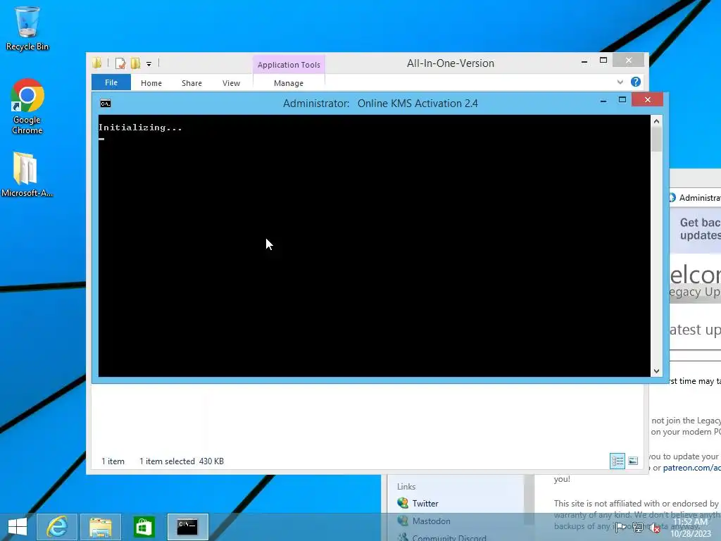Click the Properties quick access icon in Explorer
The height and width of the screenshot is (541, 721).
click(120, 63)
